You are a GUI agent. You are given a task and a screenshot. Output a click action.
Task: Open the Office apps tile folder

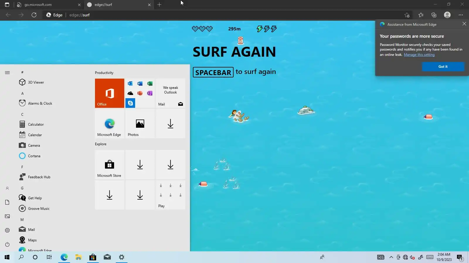[x=140, y=93]
